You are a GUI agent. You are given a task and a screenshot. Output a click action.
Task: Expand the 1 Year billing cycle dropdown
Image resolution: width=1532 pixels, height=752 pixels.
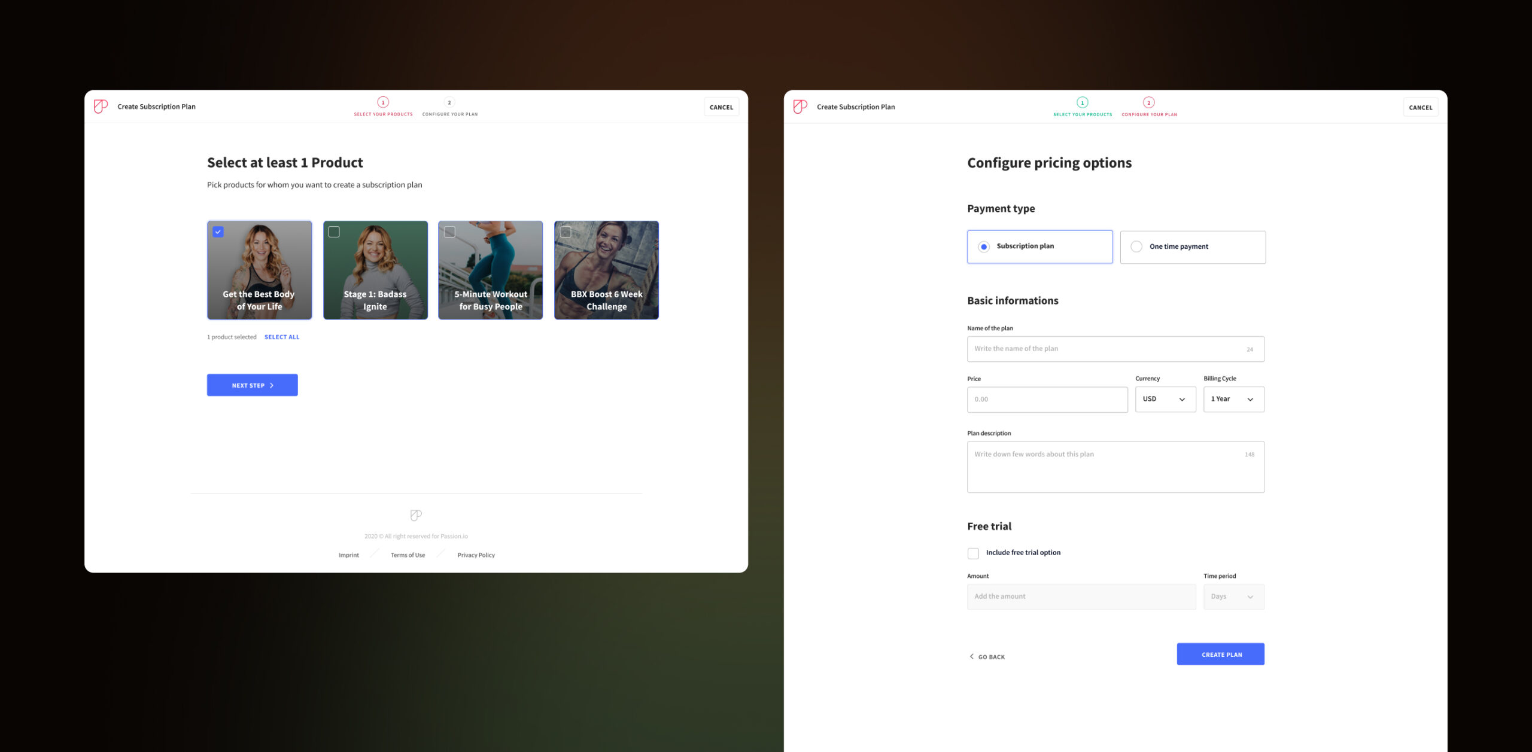[1233, 399]
